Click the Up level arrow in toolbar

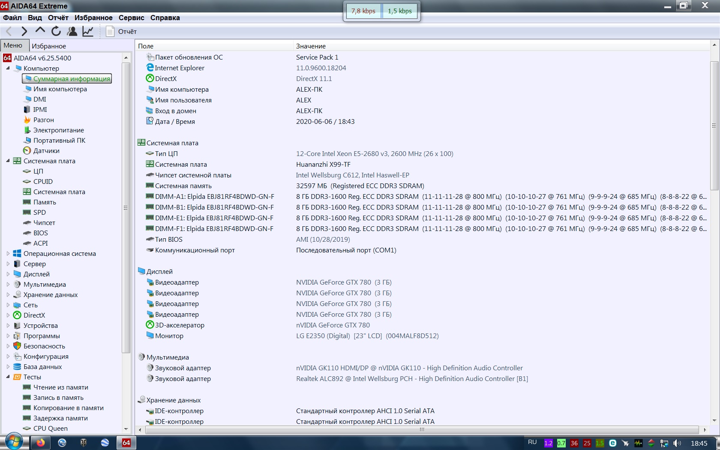click(40, 31)
